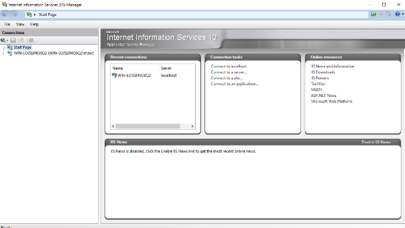The height and width of the screenshot is (228, 405).
Task: Click the Create New Connection globe icon
Action: tap(3, 40)
